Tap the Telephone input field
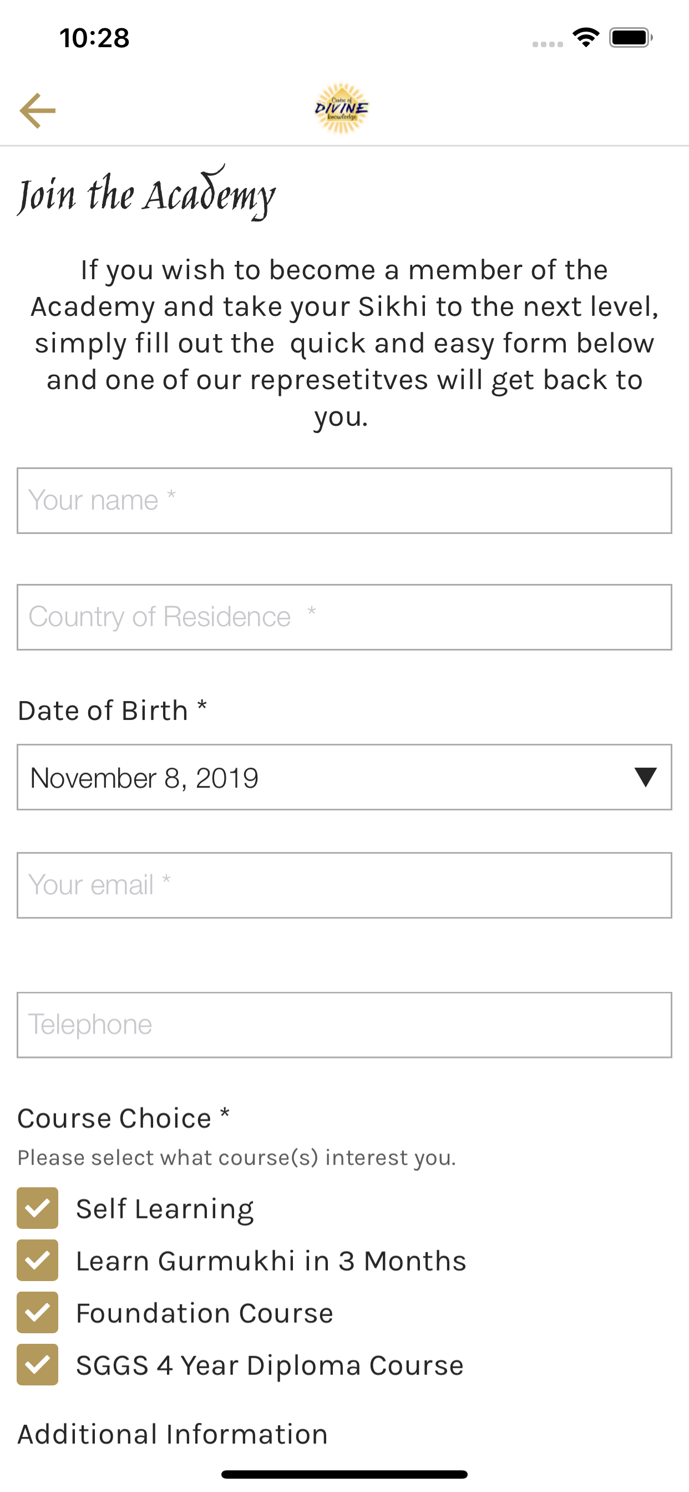 click(344, 1025)
